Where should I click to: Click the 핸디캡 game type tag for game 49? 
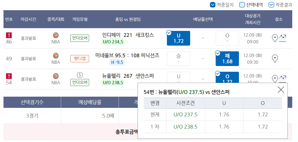click(80, 59)
